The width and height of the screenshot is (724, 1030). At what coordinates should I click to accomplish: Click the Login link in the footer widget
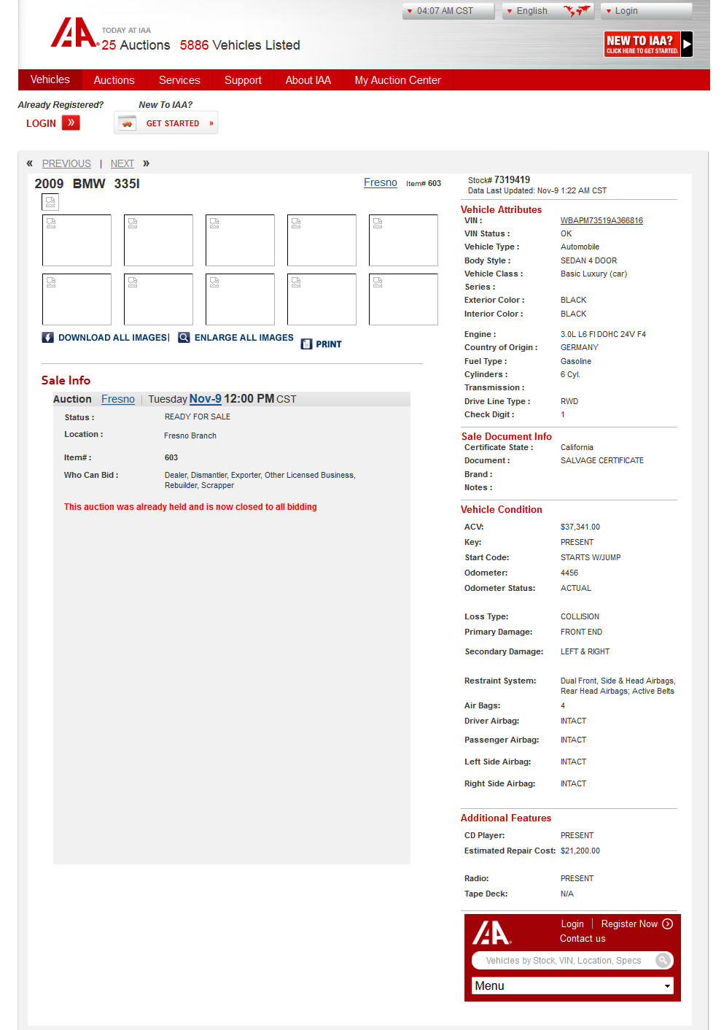coord(572,923)
